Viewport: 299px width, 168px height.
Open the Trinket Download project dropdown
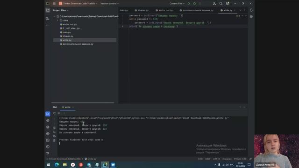click(78, 3)
